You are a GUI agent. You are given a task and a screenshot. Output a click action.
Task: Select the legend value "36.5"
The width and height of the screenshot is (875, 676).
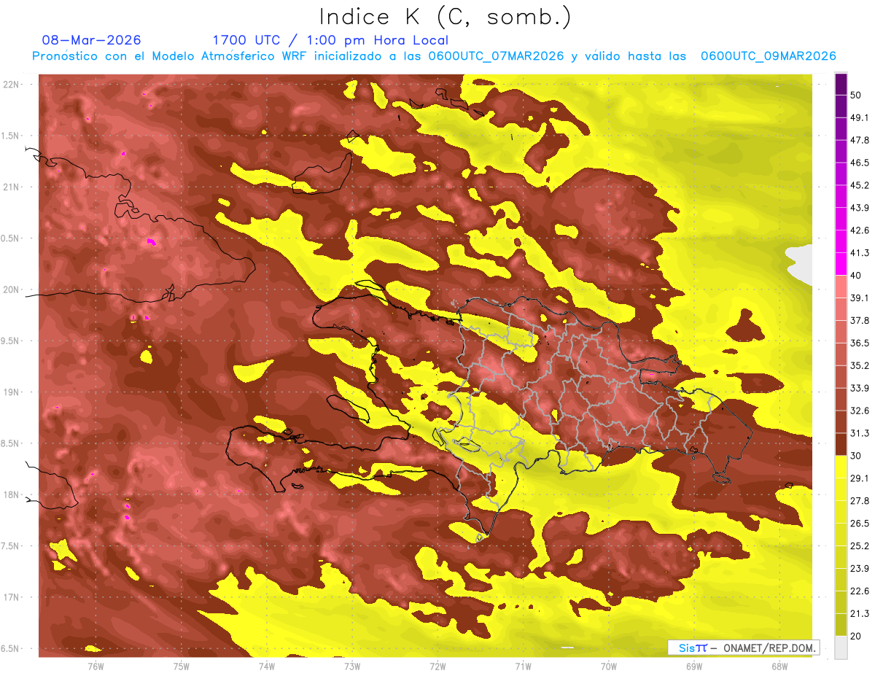(860, 343)
